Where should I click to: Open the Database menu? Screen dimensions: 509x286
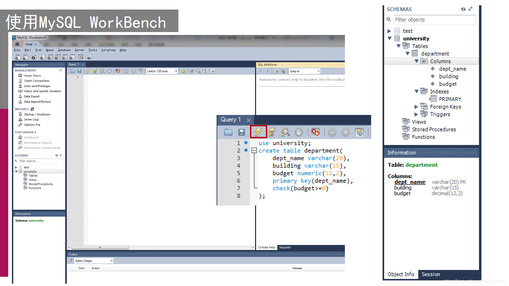[x=64, y=50]
